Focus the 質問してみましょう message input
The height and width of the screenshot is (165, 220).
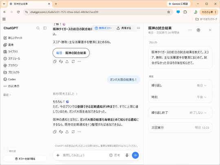pos(84,155)
